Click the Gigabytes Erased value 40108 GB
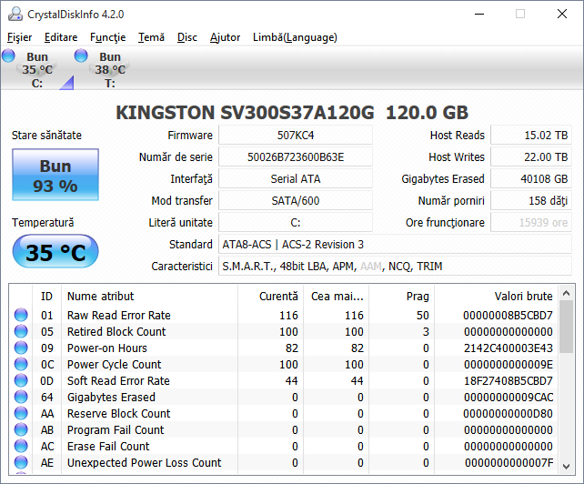 pyautogui.click(x=531, y=179)
